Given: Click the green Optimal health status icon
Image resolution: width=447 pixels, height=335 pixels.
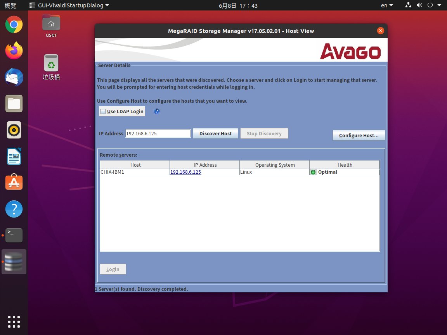Looking at the screenshot, I should coord(313,172).
